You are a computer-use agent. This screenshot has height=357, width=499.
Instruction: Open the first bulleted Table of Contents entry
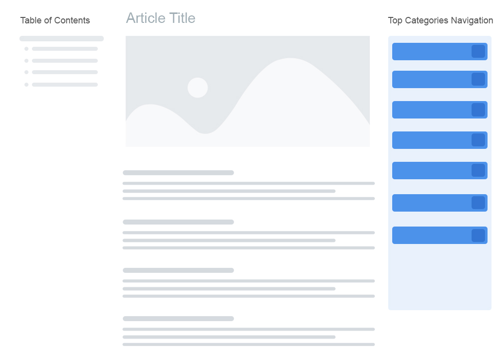point(64,49)
